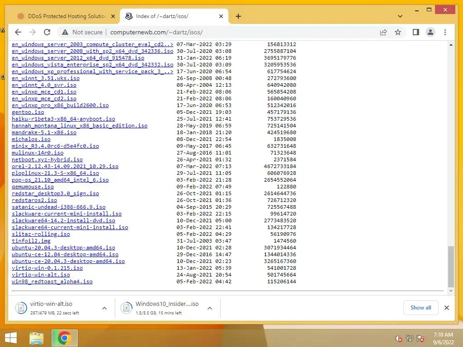This screenshot has height=347, width=463.
Task: Click the forward navigation arrow
Action: [33, 32]
